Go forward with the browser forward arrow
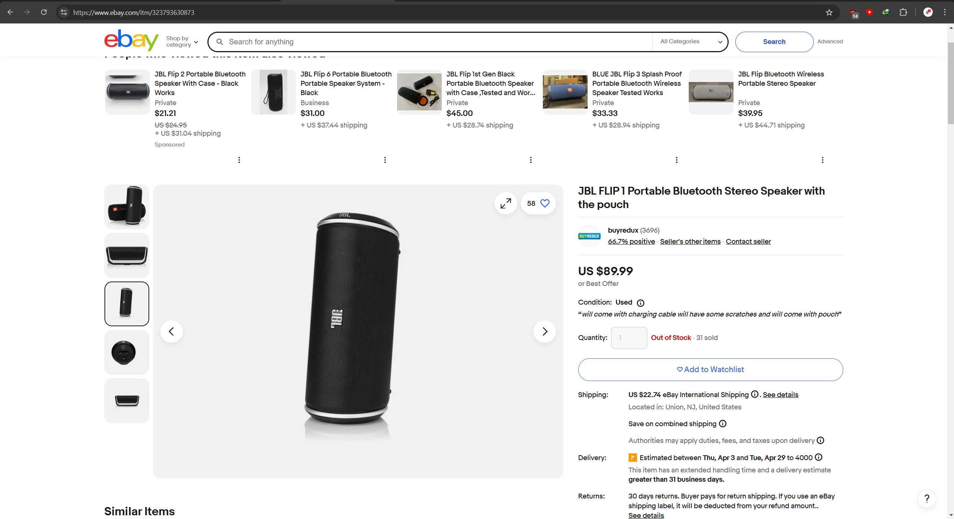 pos(27,12)
